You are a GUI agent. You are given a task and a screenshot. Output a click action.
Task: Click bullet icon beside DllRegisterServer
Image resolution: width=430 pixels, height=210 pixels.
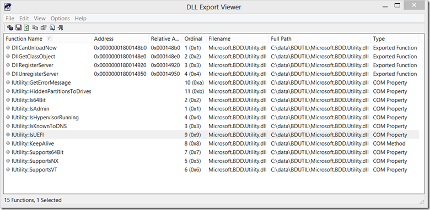tap(8, 65)
